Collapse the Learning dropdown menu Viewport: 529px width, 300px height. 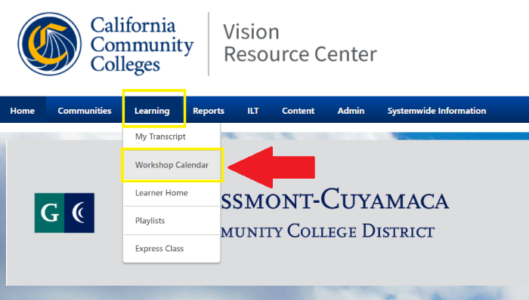[x=152, y=111]
